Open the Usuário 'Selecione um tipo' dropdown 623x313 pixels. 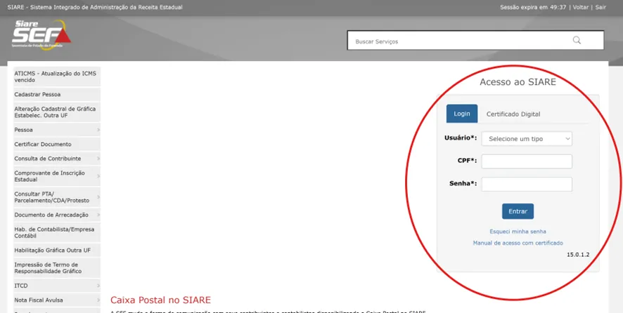click(x=527, y=139)
